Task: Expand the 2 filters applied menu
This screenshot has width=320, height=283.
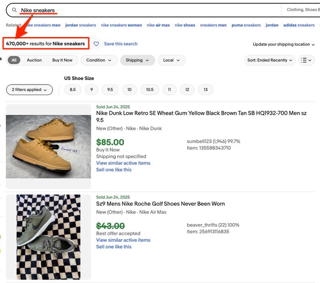Action: 29,90
